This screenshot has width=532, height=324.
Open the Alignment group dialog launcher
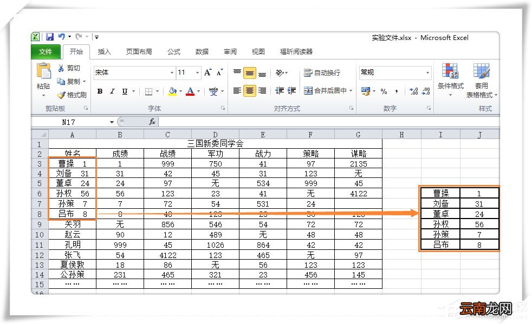click(351, 108)
